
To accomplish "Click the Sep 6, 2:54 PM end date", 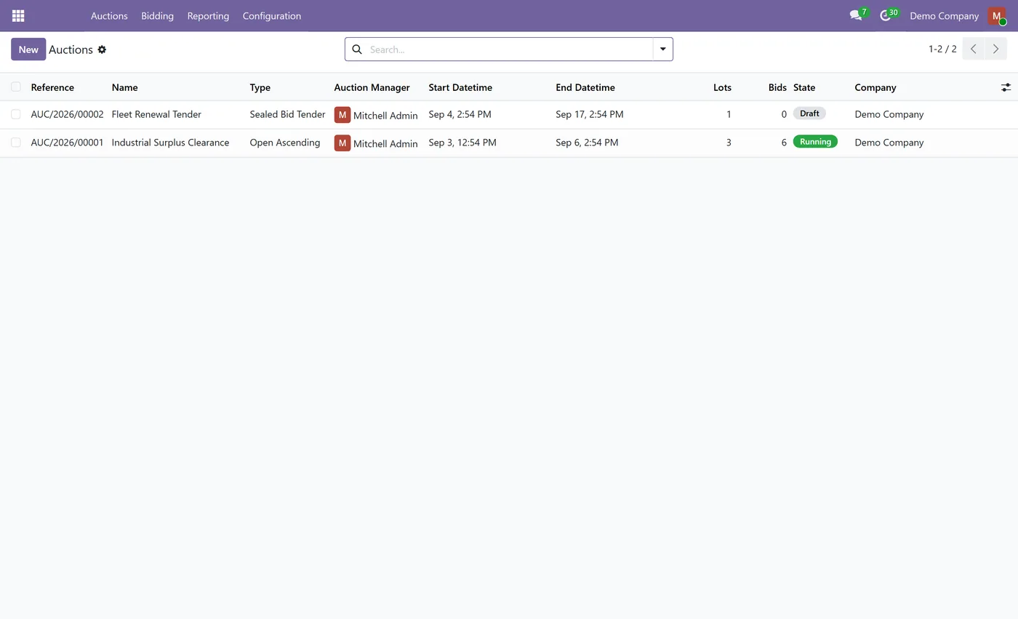I will pyautogui.click(x=587, y=143).
